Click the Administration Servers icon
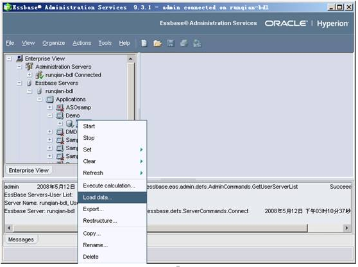The image size is (358, 267). (x=29, y=67)
